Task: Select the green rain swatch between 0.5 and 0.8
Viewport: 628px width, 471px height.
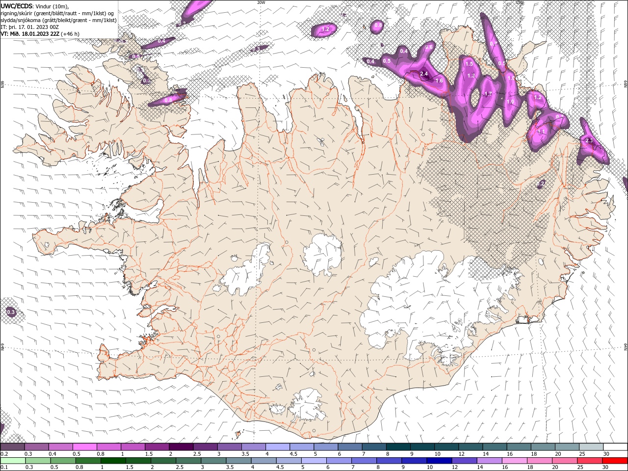Action: [x=63, y=461]
